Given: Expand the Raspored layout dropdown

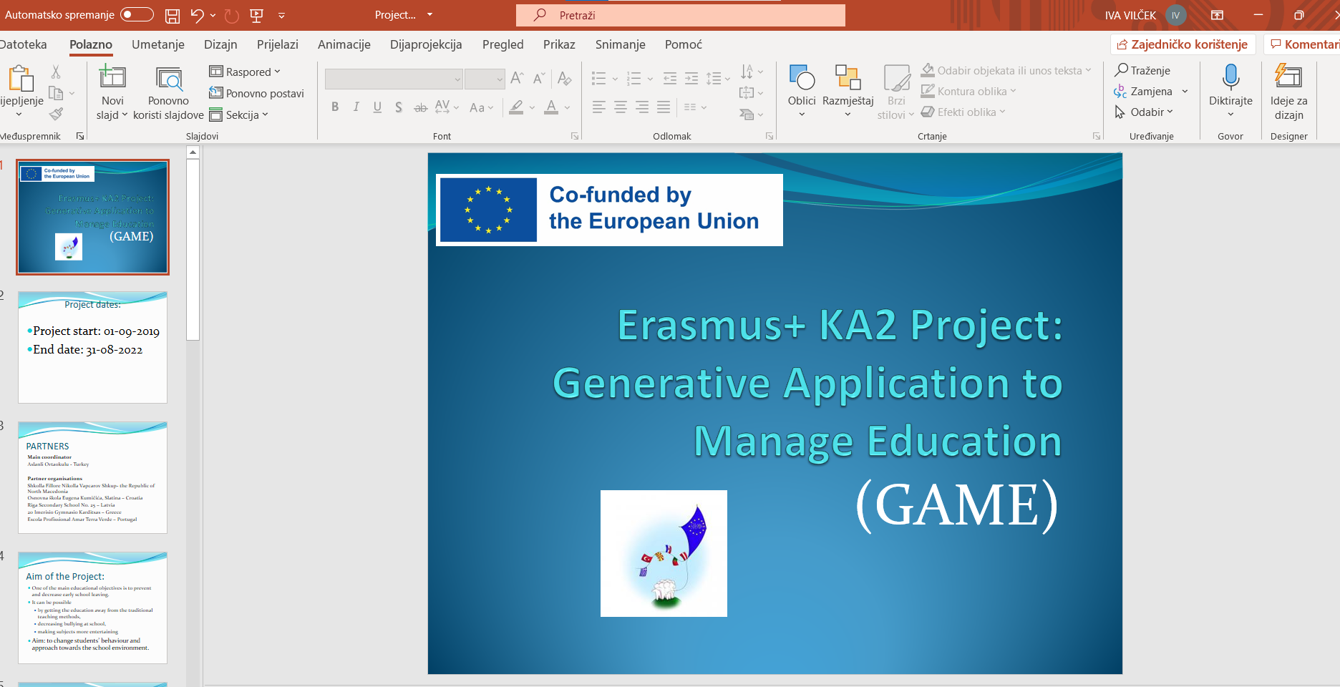Looking at the screenshot, I should [x=245, y=72].
